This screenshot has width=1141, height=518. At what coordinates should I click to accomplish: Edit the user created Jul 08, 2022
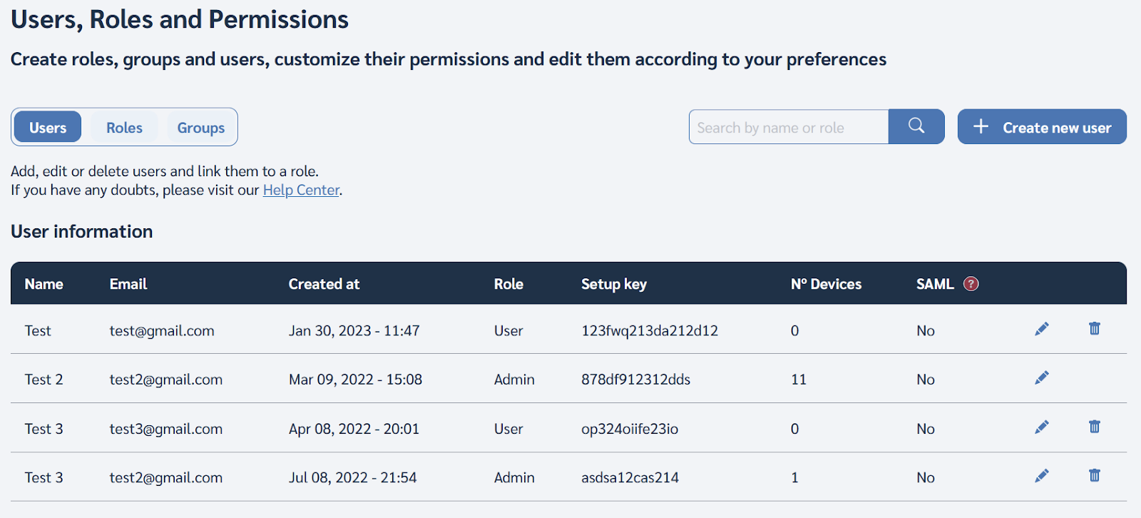click(1042, 476)
